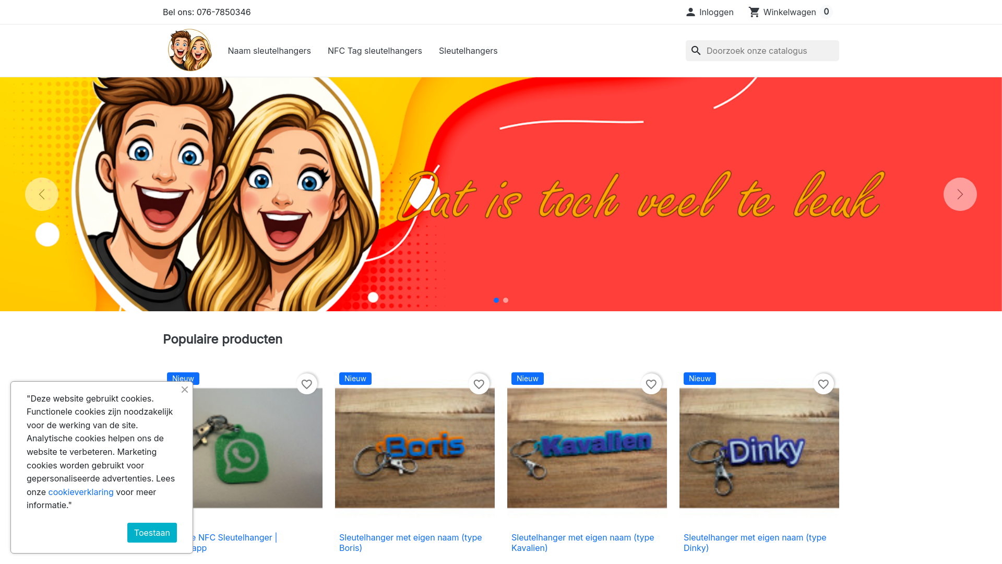This screenshot has height=564, width=1002.
Task: Click Inloggen to sign in
Action: point(716,12)
